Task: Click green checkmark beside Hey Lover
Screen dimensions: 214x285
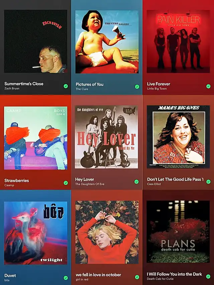Action: click(x=136, y=181)
